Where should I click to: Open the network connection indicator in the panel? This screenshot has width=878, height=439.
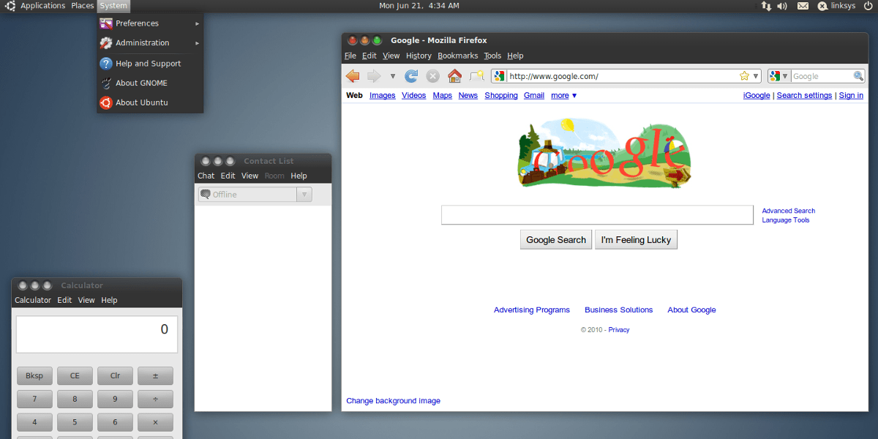click(x=766, y=6)
